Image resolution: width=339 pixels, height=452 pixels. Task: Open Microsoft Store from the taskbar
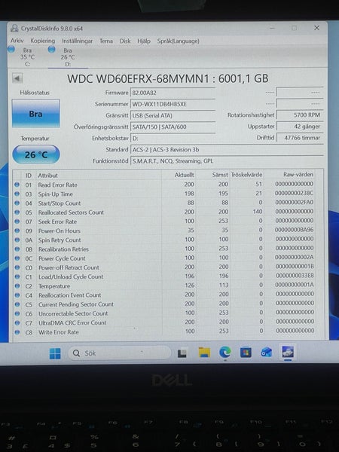pos(246,353)
